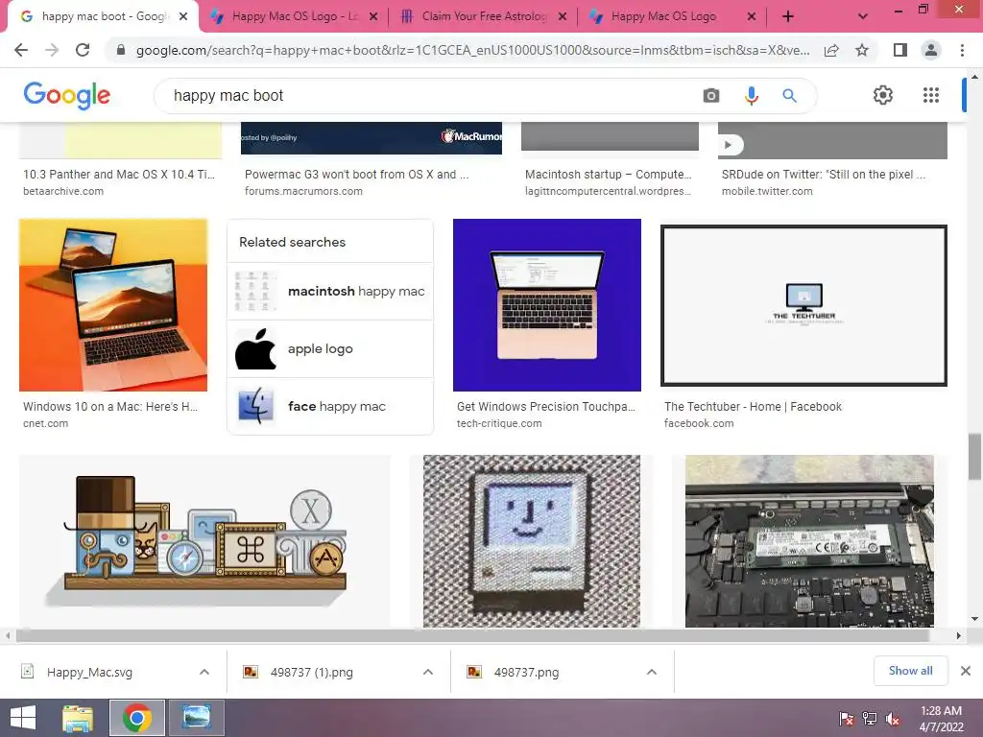The image size is (983, 737).
Task: Open a new browser tab
Action: [x=788, y=17]
